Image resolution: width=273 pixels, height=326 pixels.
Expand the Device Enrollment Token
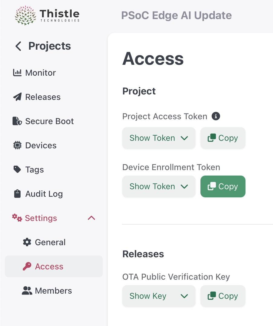pos(159,186)
